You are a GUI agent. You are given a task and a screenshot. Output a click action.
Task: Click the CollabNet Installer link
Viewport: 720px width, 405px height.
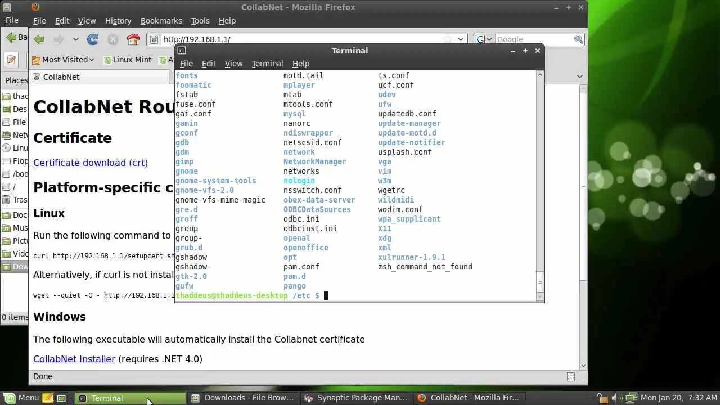click(x=74, y=359)
